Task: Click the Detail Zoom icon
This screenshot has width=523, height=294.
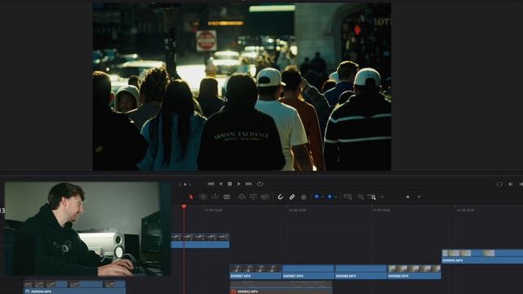Action: (360, 197)
